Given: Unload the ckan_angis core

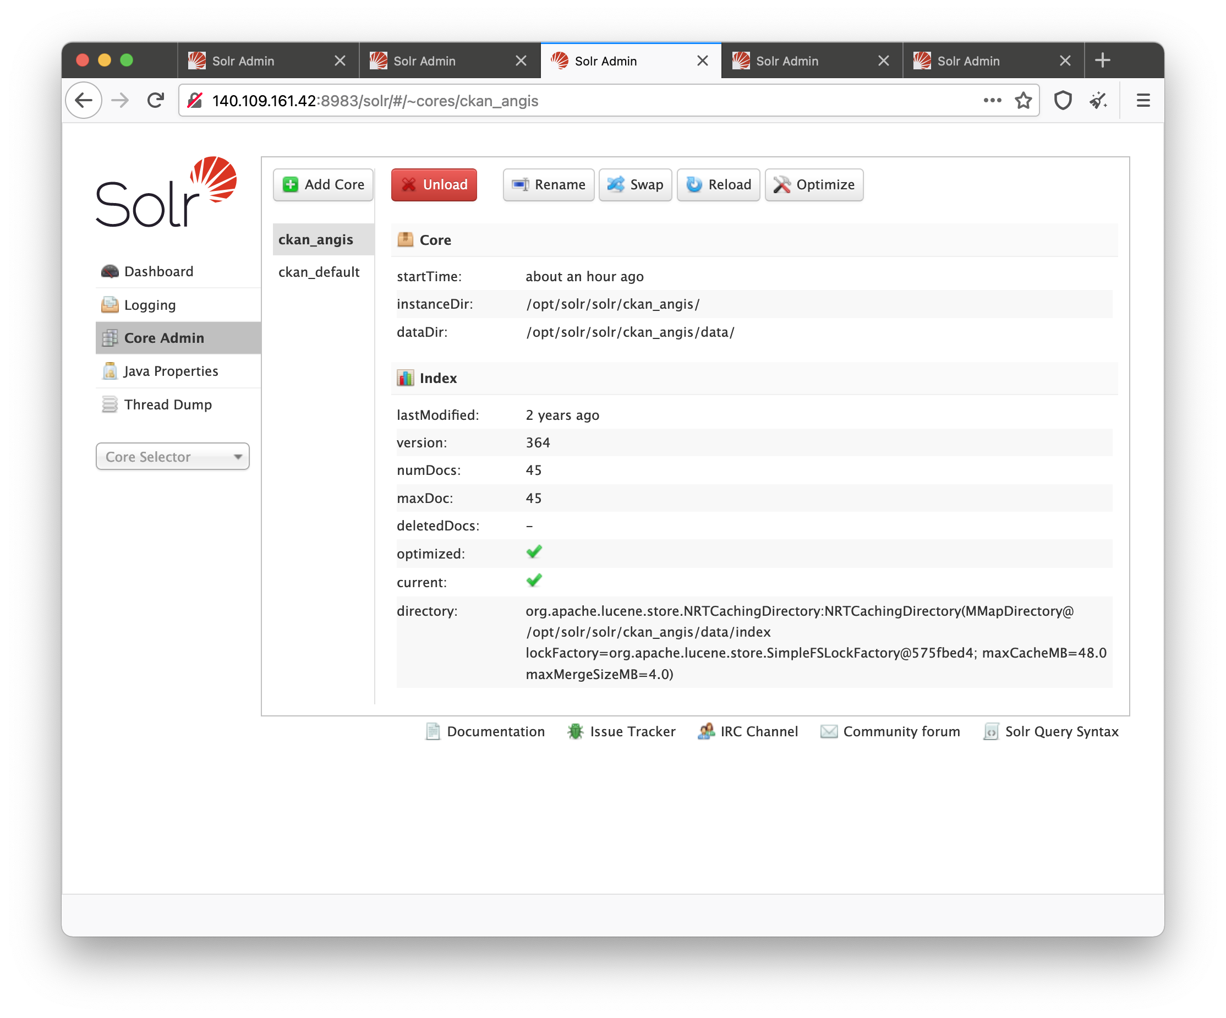Looking at the screenshot, I should click(x=434, y=184).
